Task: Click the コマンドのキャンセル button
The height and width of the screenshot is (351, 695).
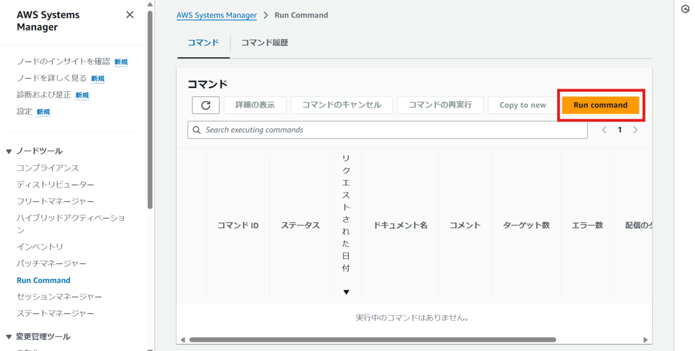Action: tap(342, 105)
